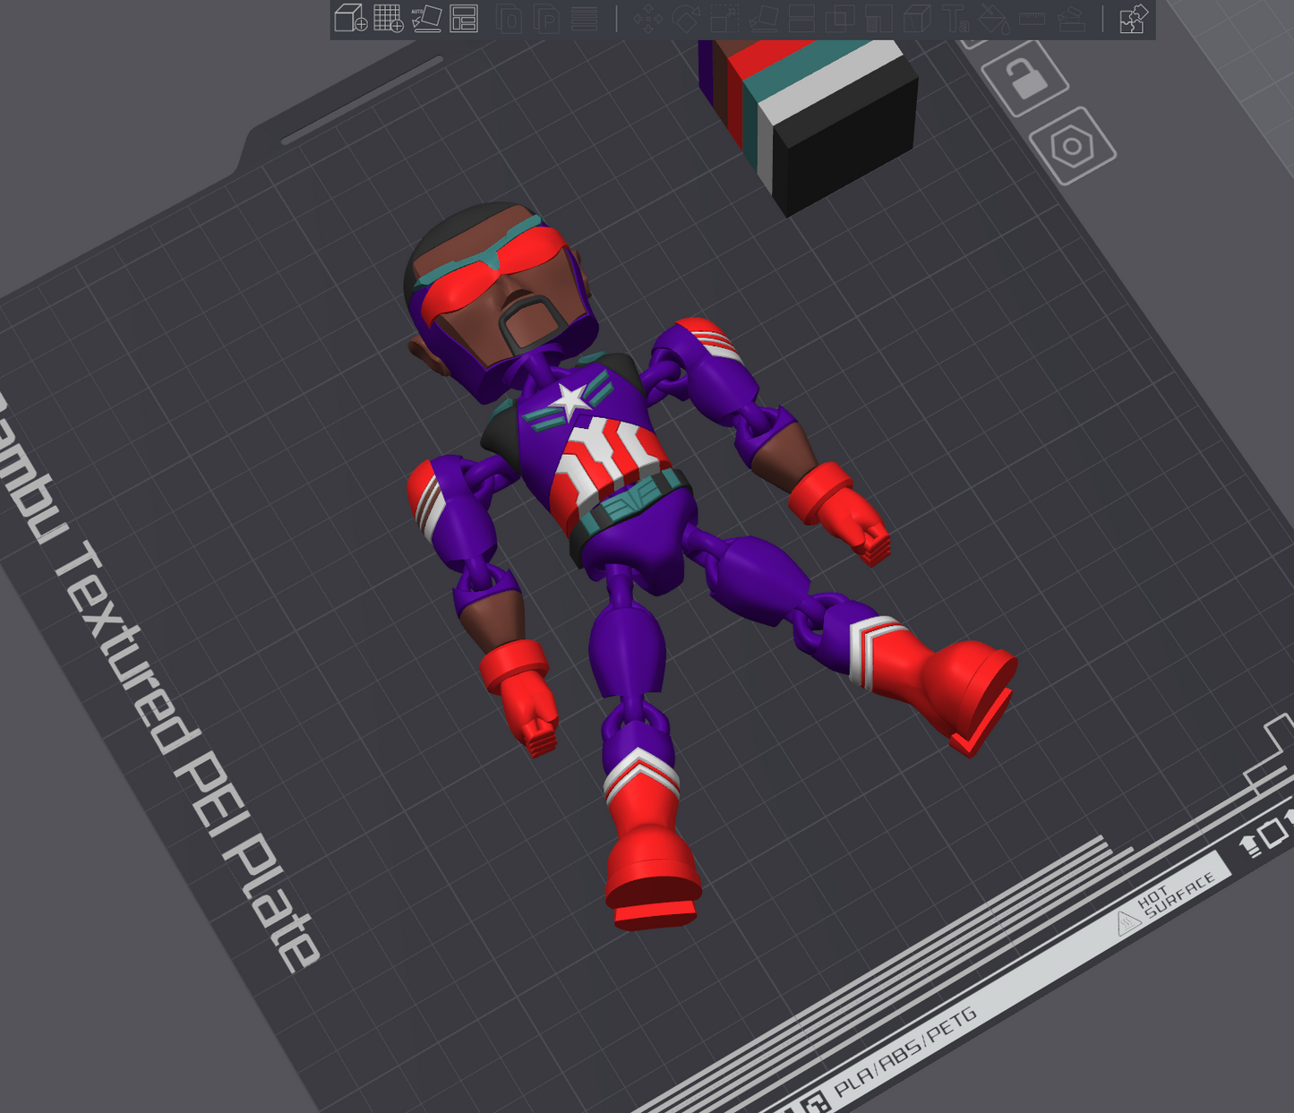Select the Assemble tool
The height and width of the screenshot is (1113, 1294).
tap(1071, 19)
